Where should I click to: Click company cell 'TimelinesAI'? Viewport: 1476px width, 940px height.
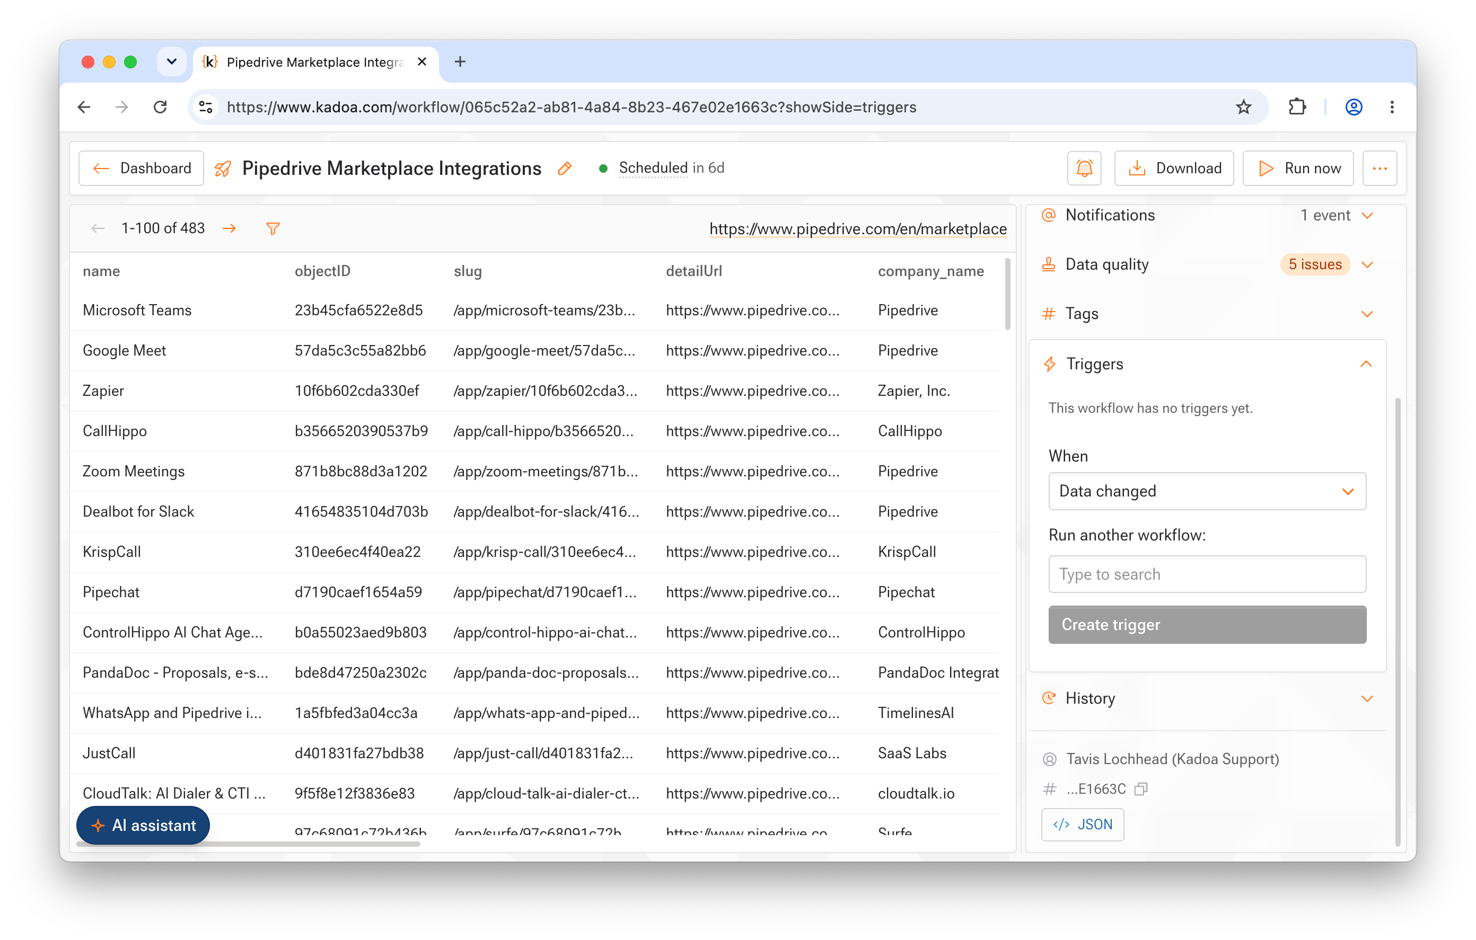[x=916, y=713]
